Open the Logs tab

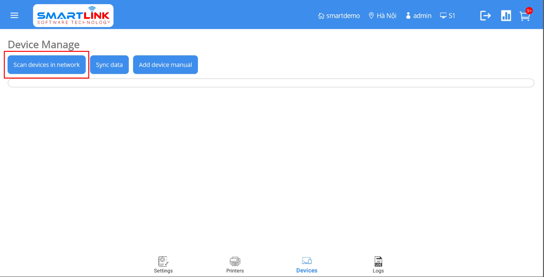point(378,265)
